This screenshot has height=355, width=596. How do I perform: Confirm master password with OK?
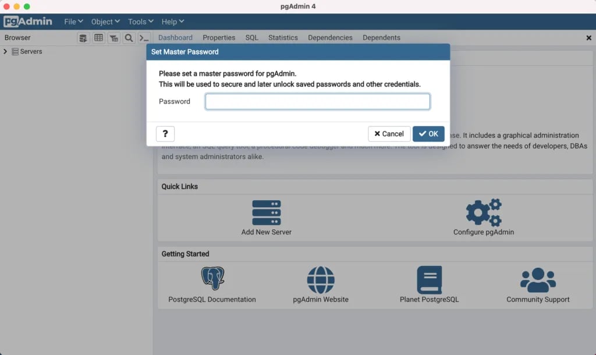click(428, 134)
